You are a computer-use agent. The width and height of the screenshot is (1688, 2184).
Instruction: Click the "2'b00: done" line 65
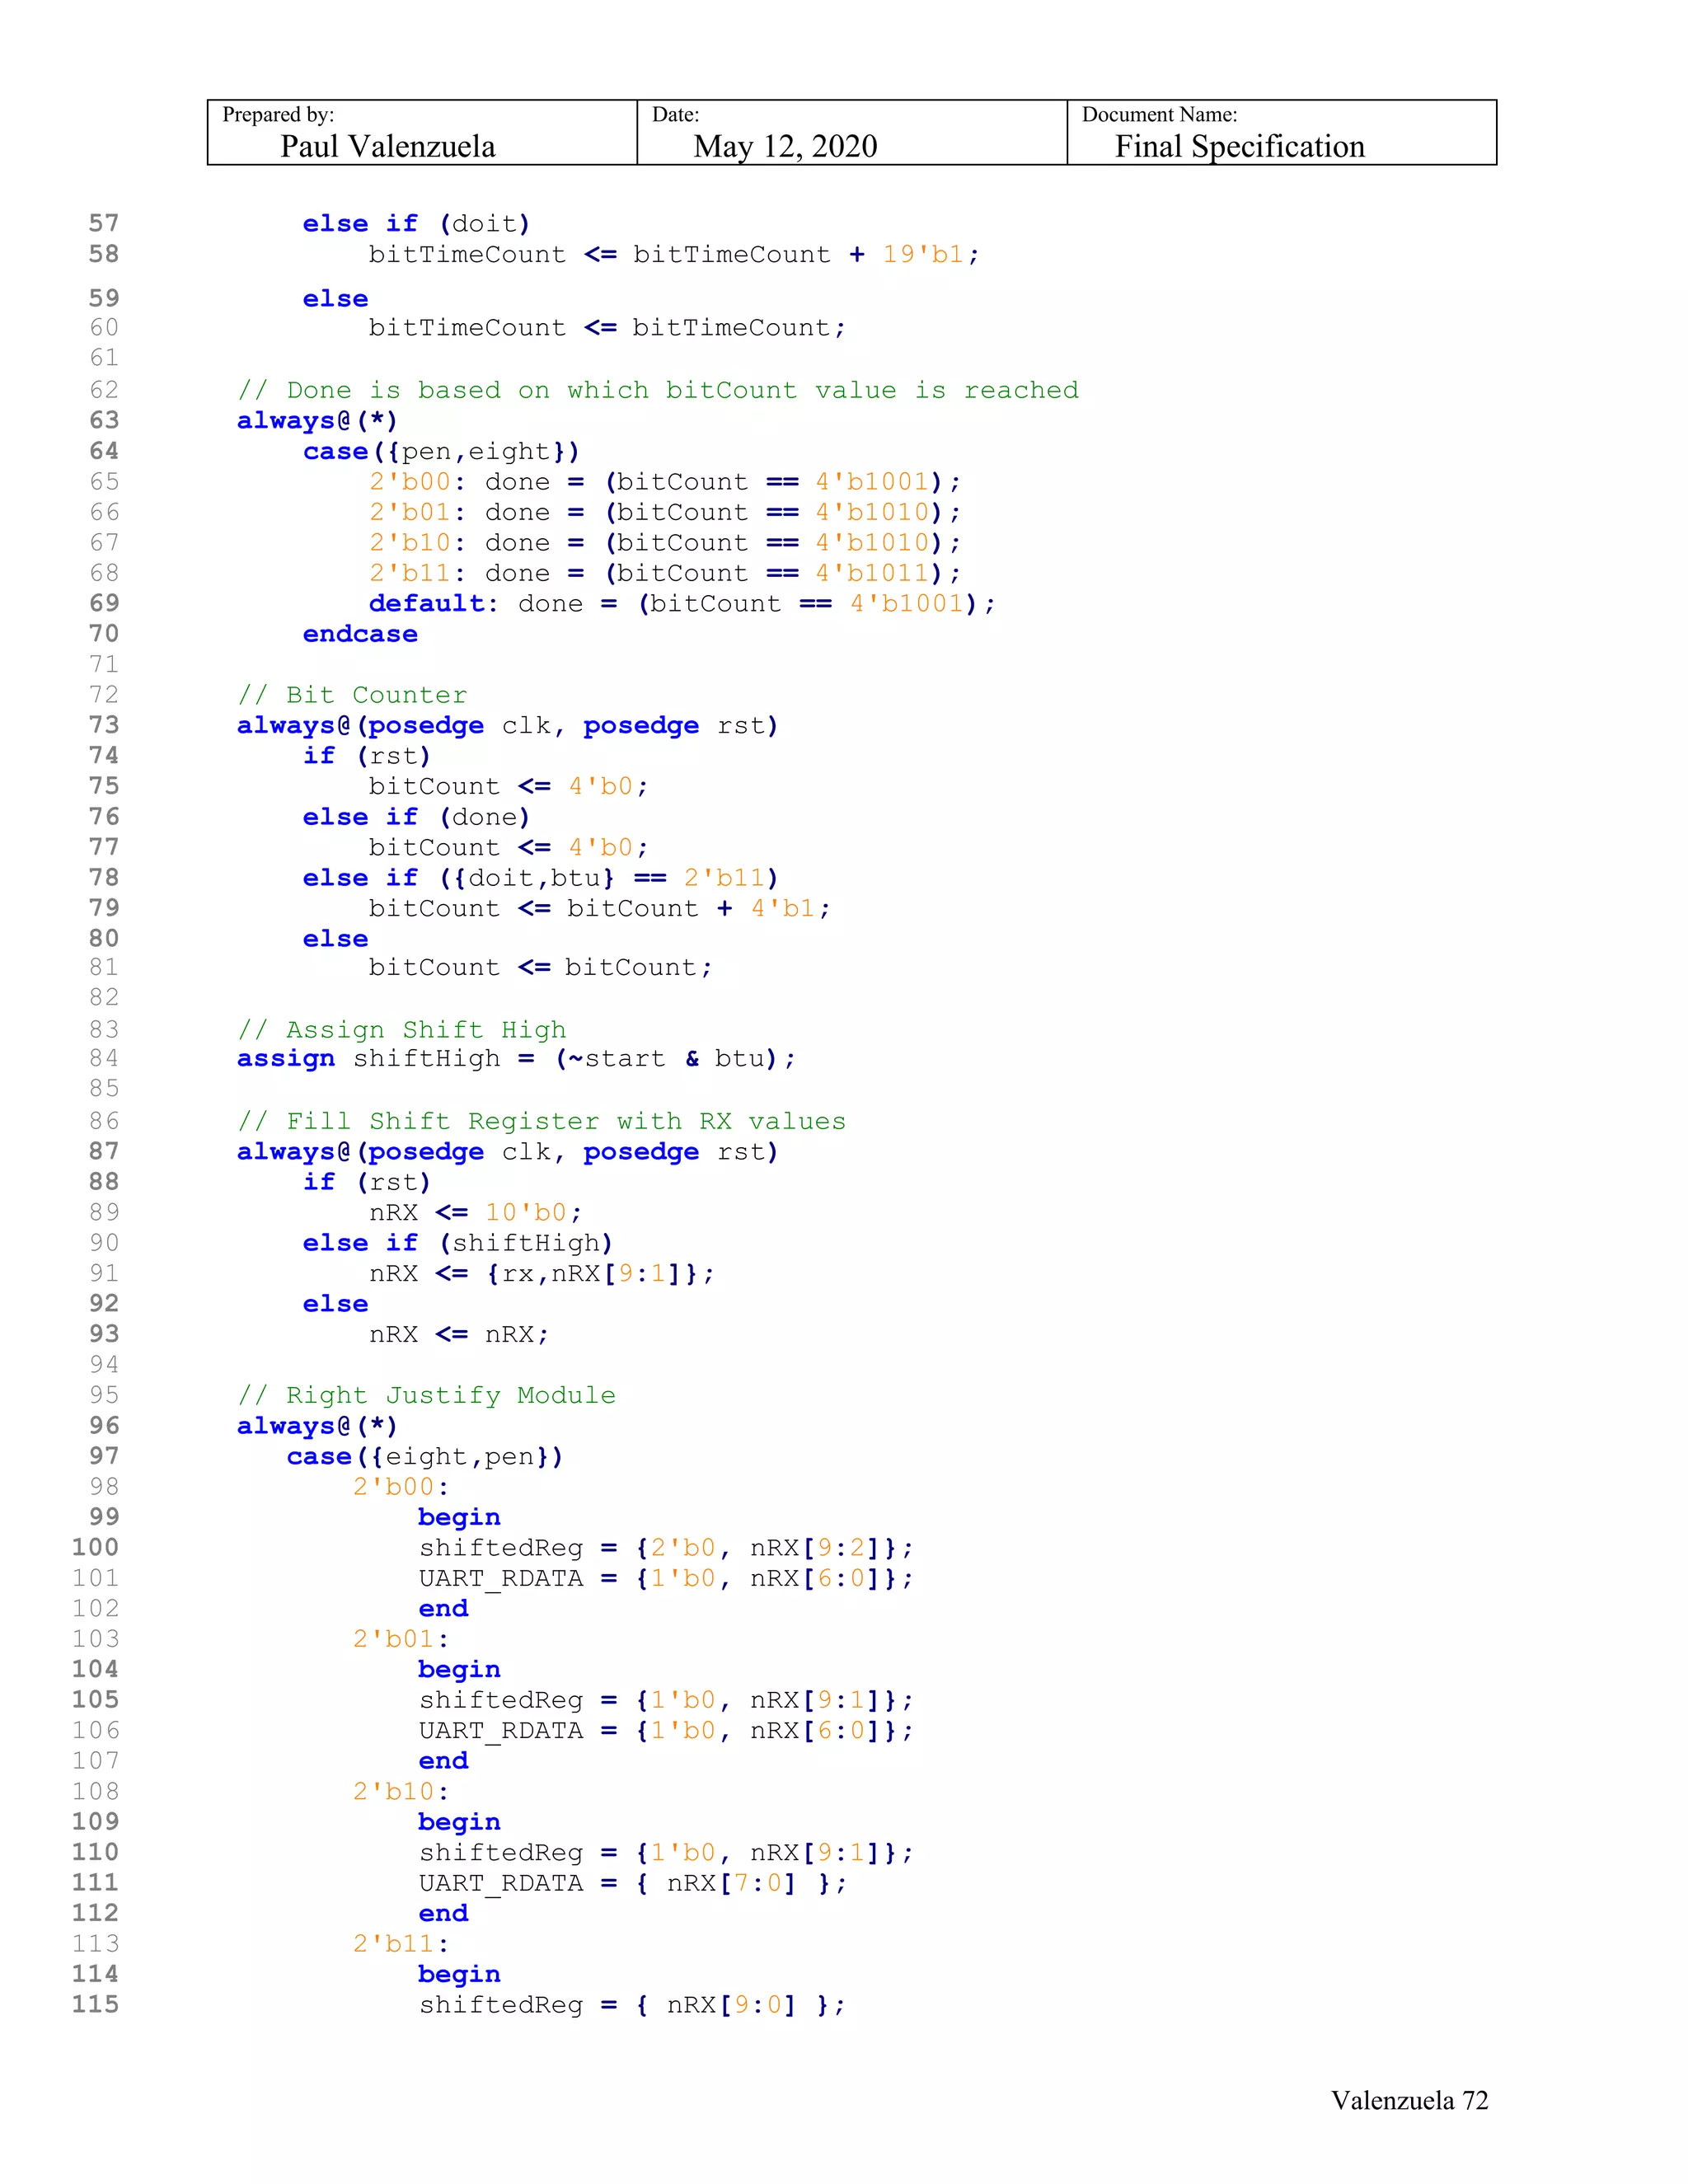pyautogui.click(x=665, y=482)
